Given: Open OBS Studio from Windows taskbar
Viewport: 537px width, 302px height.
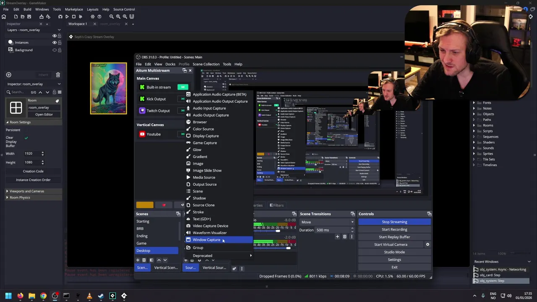Looking at the screenshot, I should coord(55,296).
